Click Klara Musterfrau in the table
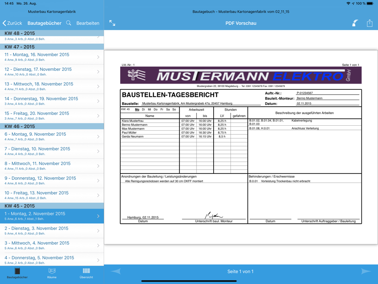Screen dimensions: 378x284 (x=133, y=121)
